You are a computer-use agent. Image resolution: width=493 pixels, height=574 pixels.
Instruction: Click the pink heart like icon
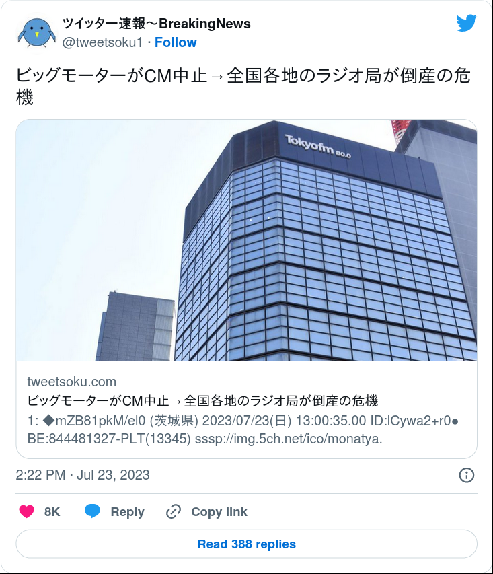tap(26, 511)
